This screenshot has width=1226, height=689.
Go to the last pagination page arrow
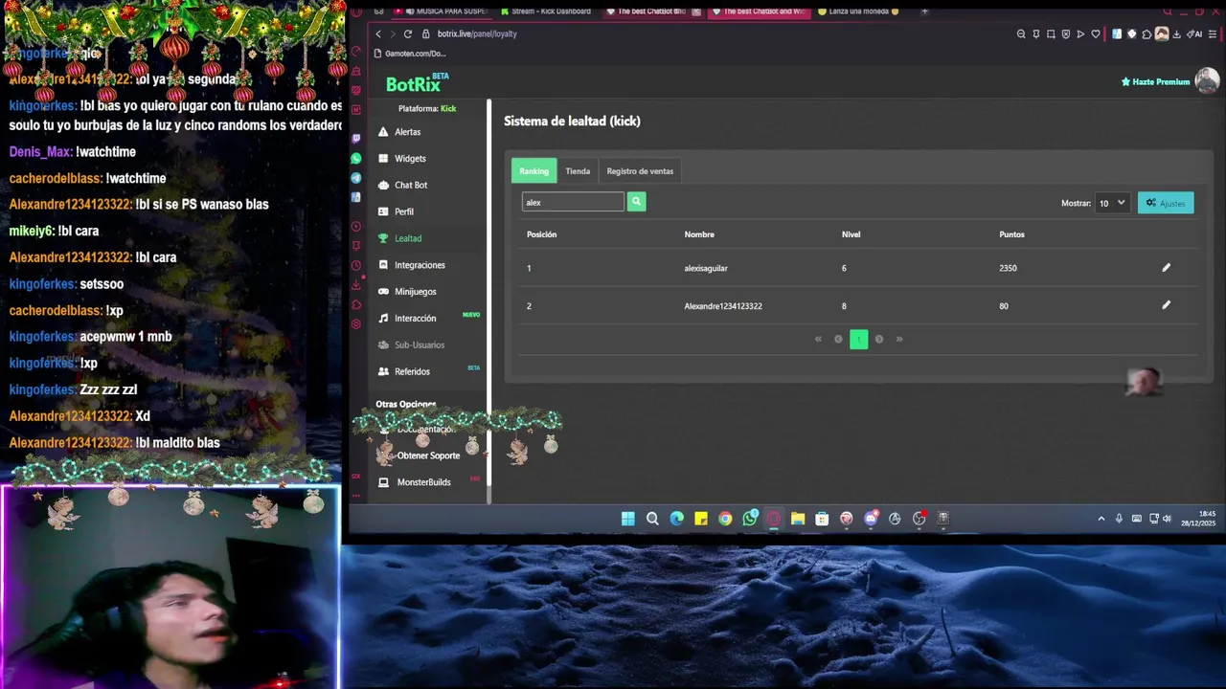(x=898, y=339)
